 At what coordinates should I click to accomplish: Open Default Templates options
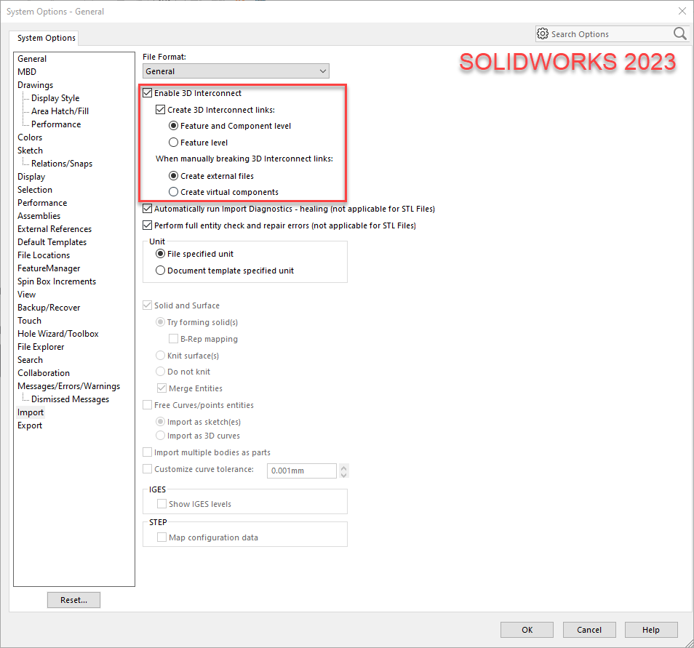click(52, 242)
